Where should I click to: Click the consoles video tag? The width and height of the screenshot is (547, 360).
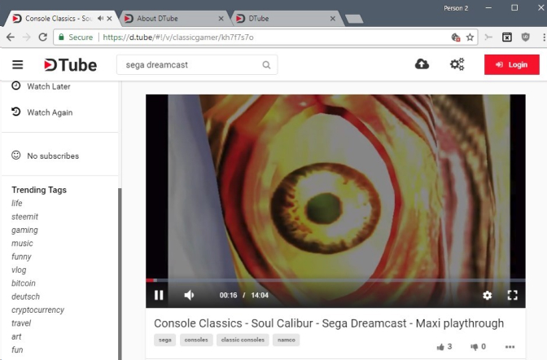(196, 340)
